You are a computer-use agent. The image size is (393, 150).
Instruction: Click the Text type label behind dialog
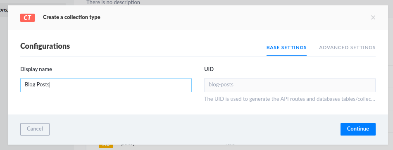coord(230,145)
